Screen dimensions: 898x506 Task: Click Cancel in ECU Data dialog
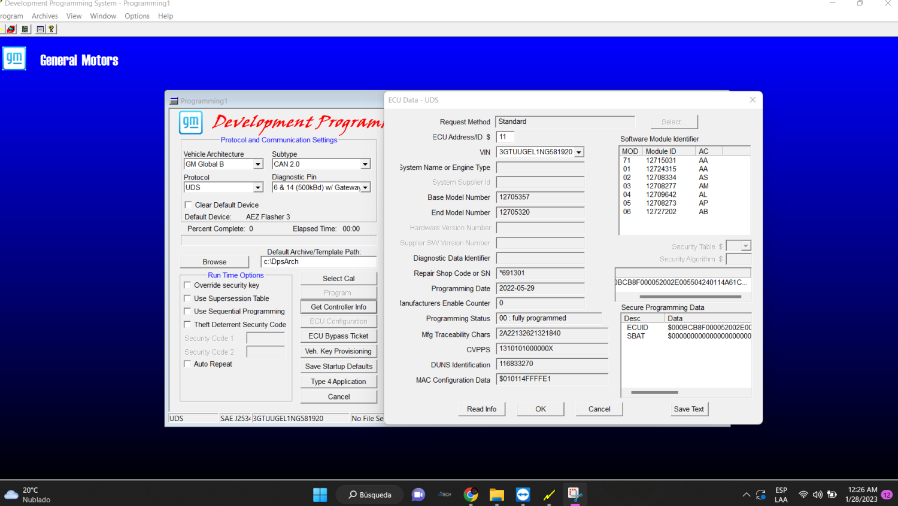point(599,409)
